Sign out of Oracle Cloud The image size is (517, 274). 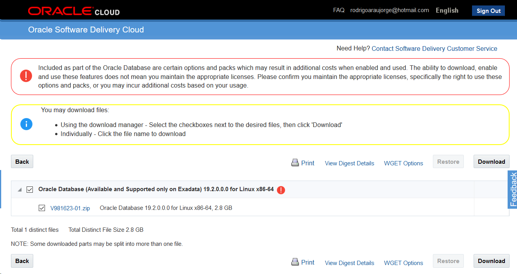click(488, 11)
